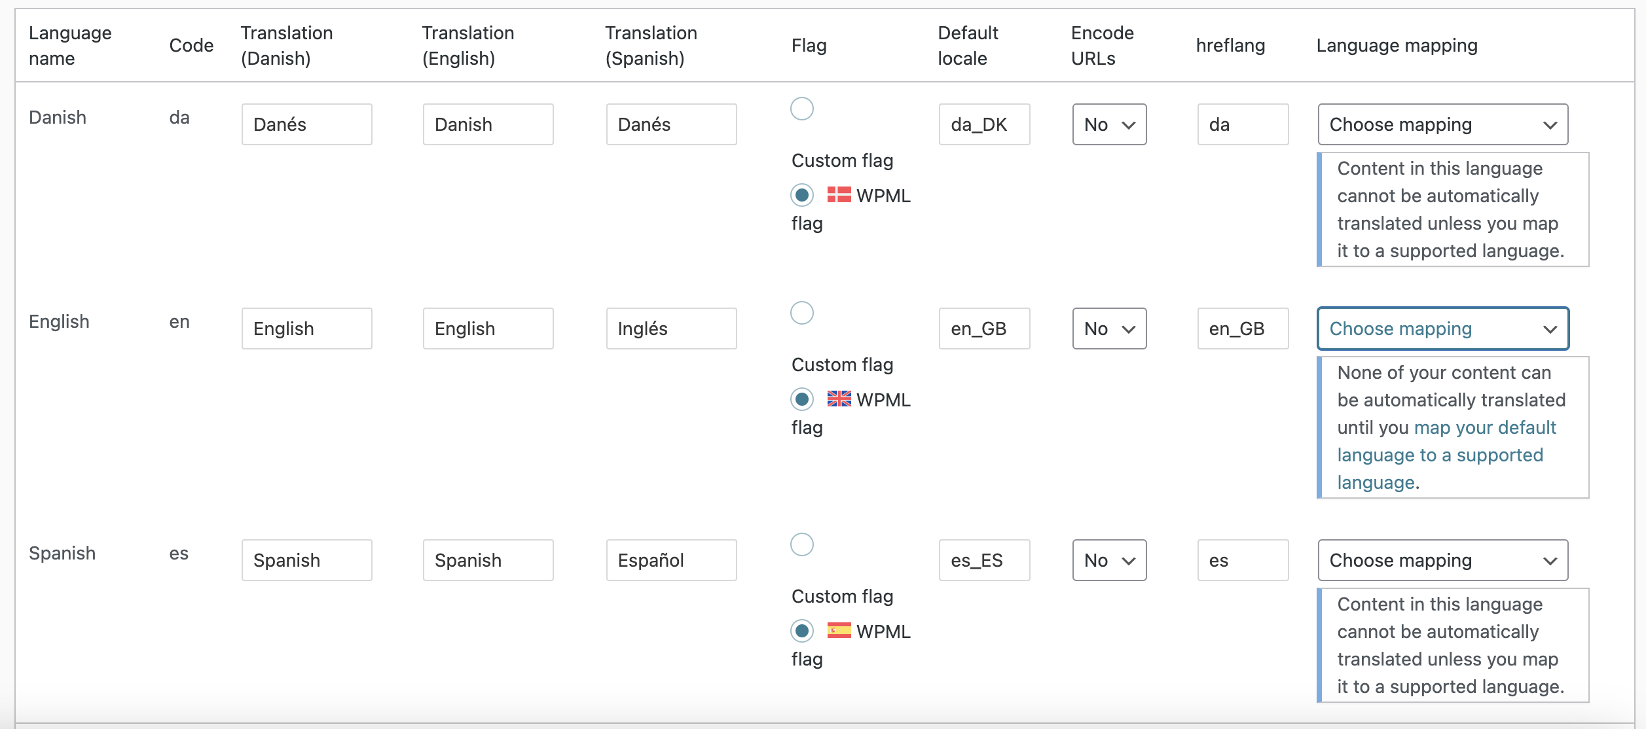Click the en_GB default locale field
1646x729 pixels.
click(x=984, y=329)
